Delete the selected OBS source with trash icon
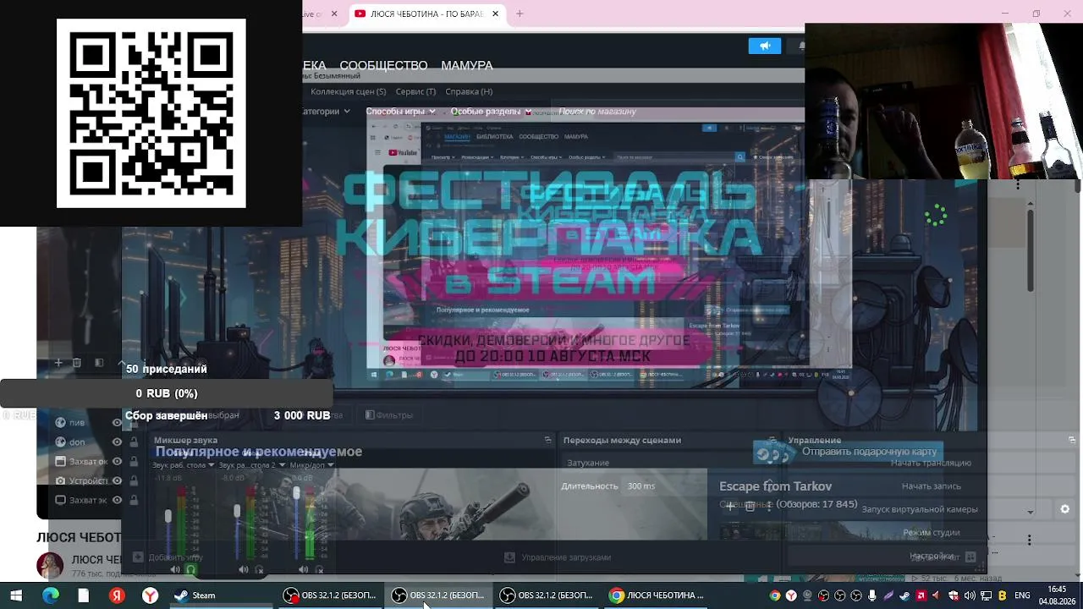The height and width of the screenshot is (609, 1083). (x=77, y=363)
